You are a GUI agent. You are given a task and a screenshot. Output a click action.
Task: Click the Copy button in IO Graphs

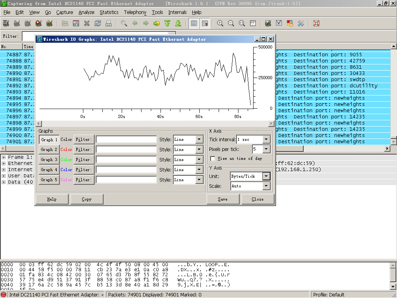pyautogui.click(x=86, y=199)
